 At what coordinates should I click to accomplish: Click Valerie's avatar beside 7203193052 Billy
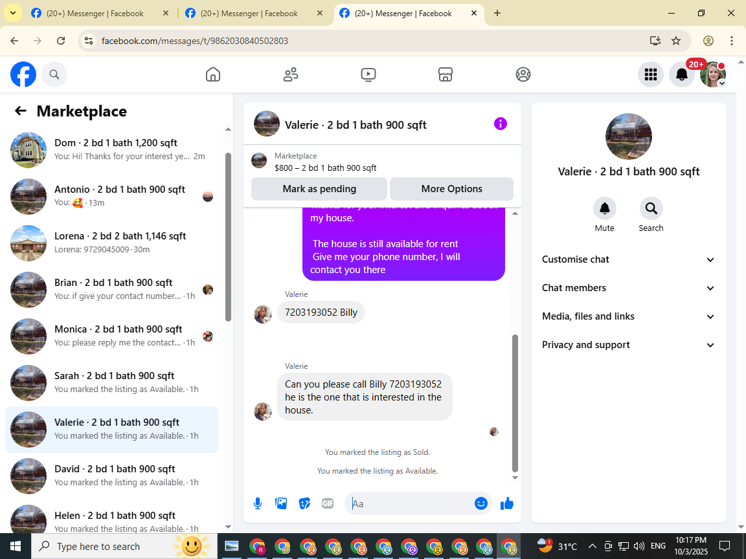coord(263,314)
